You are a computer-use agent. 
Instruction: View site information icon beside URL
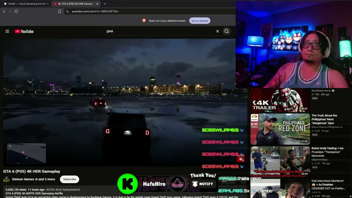67,11
